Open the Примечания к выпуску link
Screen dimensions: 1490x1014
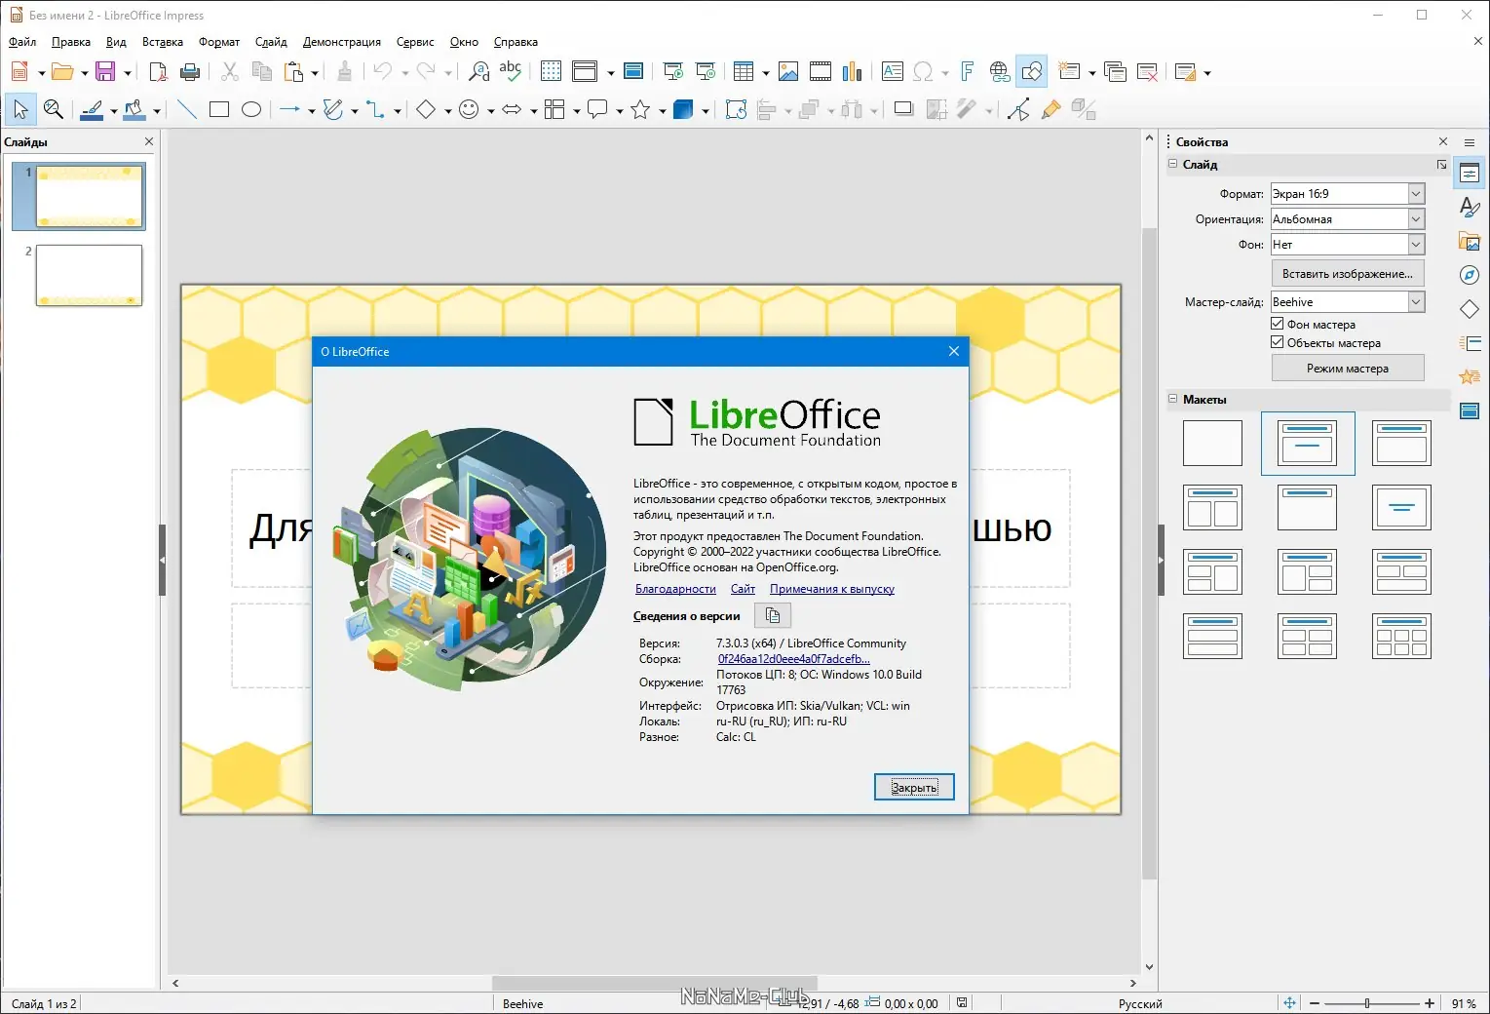pos(832,589)
